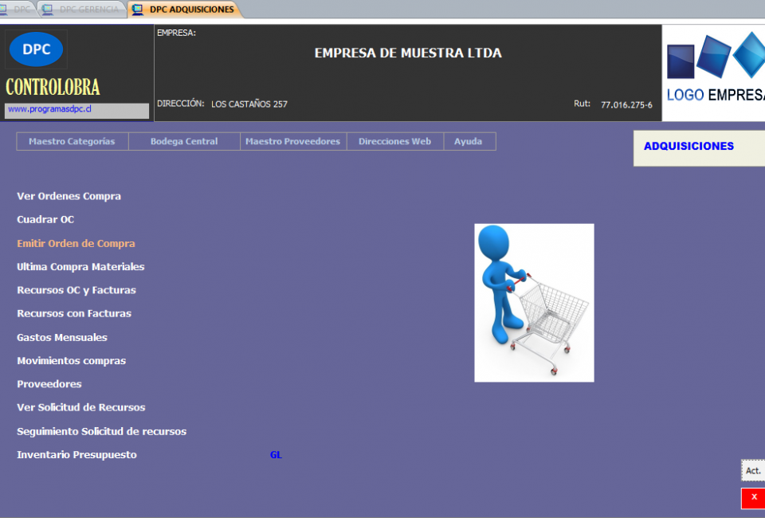Image resolution: width=765 pixels, height=518 pixels.
Task: Click the Maestro Proveedores menu button
Action: coord(292,142)
